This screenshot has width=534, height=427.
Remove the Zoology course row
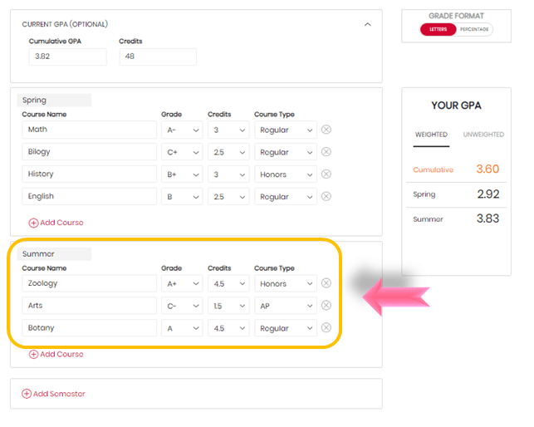(x=326, y=283)
